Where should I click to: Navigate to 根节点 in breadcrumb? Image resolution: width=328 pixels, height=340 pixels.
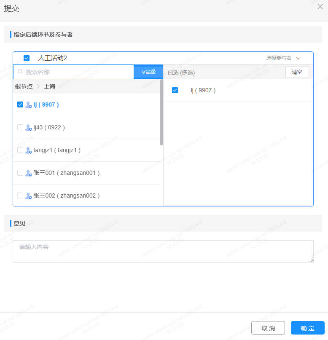24,86
